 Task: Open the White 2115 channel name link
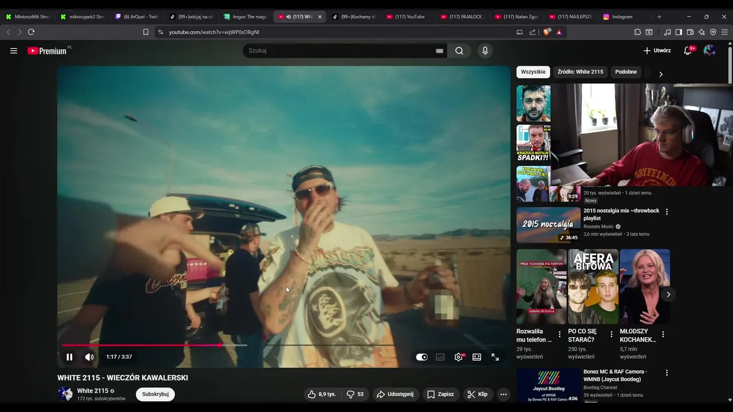(x=93, y=391)
